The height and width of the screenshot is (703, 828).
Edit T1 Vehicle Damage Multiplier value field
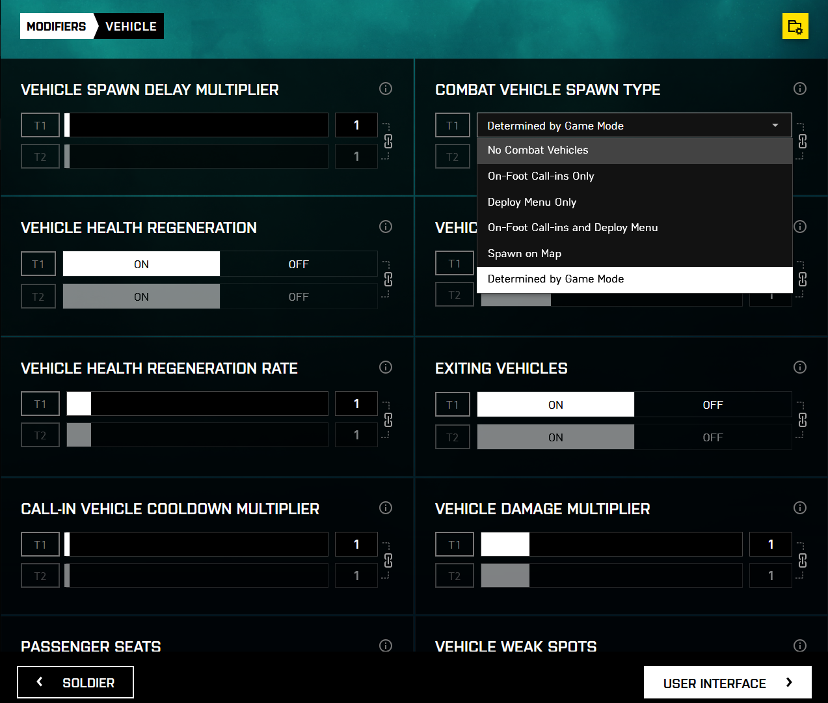click(x=771, y=544)
